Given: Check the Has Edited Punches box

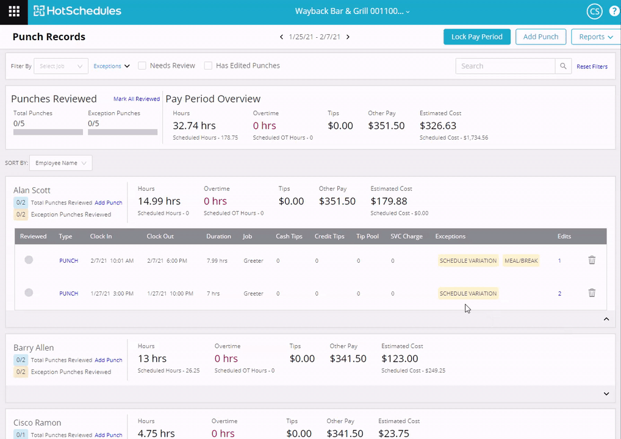Looking at the screenshot, I should pyautogui.click(x=208, y=66).
